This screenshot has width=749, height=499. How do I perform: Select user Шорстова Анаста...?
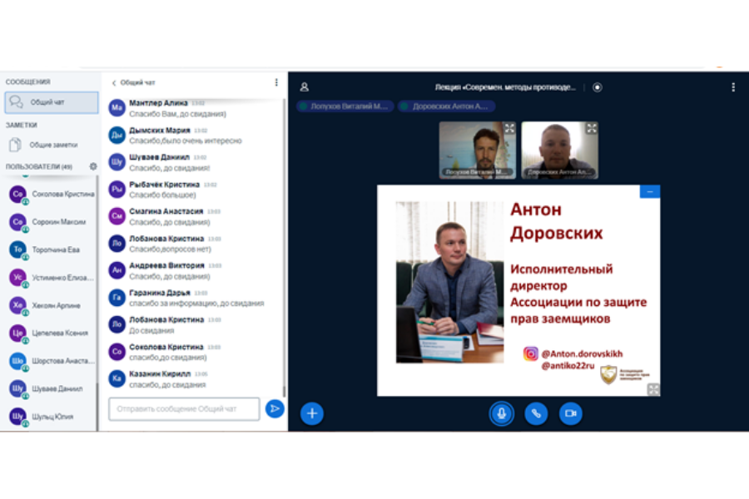point(52,361)
